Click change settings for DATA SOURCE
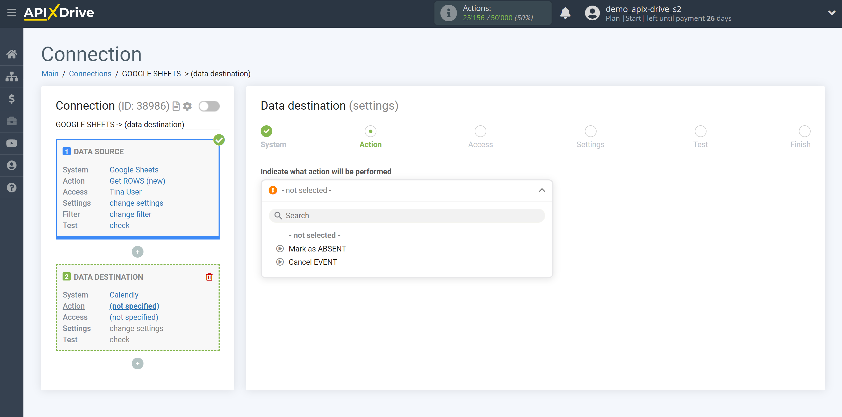842x417 pixels. 136,203
